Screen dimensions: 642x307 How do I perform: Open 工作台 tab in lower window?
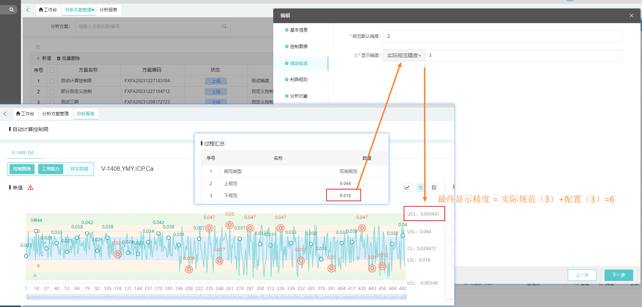(x=25, y=114)
